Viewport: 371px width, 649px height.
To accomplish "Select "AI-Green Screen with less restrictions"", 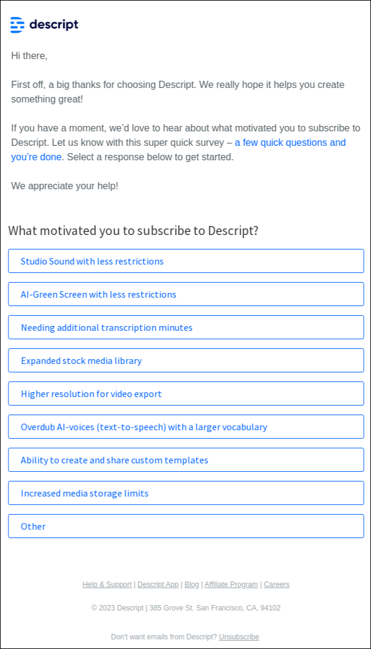I will tap(185, 294).
